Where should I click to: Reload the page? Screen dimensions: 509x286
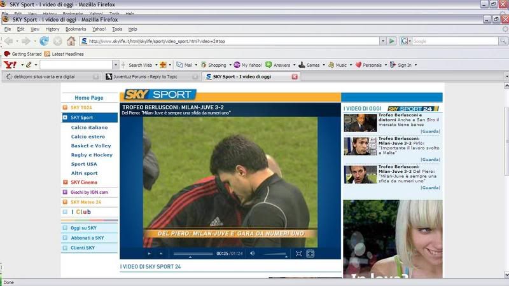[44, 41]
